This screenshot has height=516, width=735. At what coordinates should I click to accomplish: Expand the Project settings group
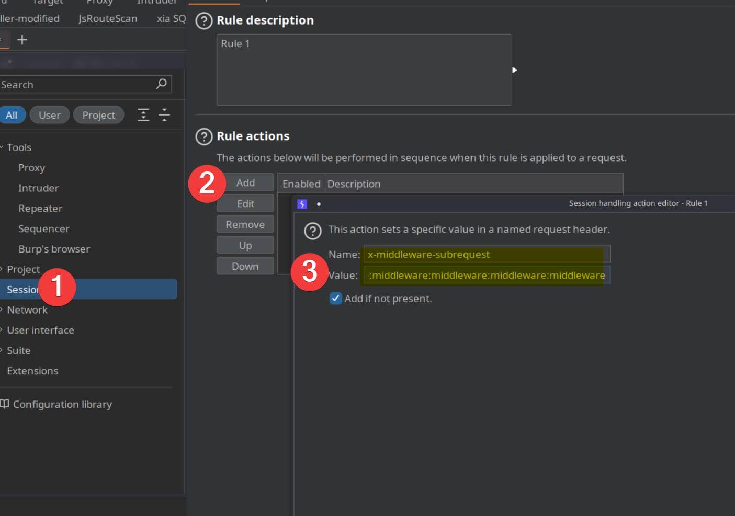[x=2, y=269]
